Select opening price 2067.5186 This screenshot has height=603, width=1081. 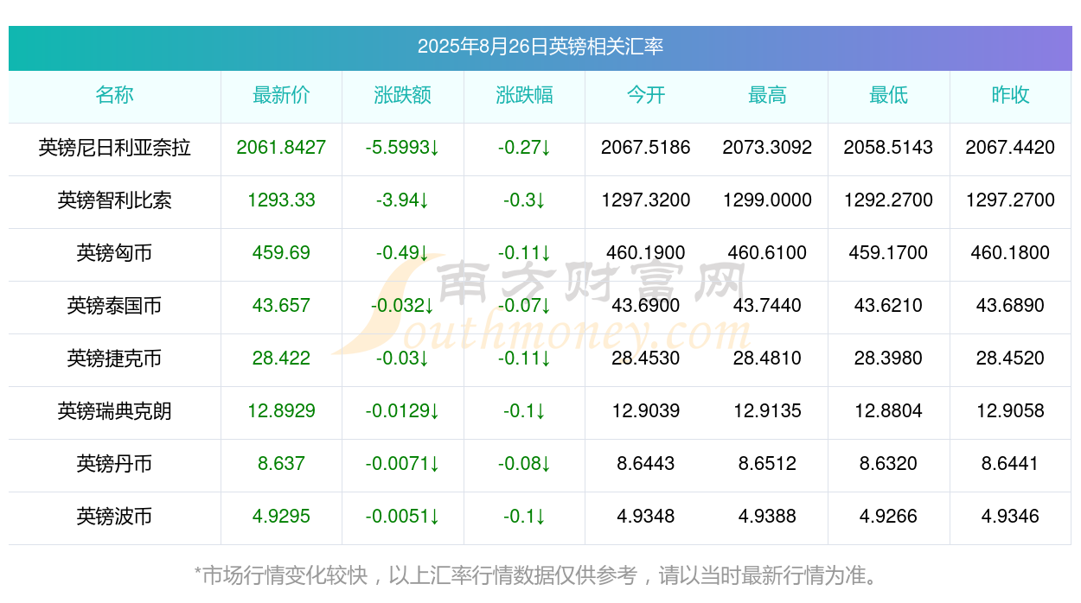tap(646, 148)
